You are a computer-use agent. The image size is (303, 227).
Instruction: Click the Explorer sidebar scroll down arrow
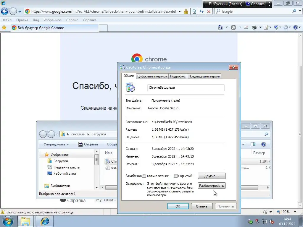pyautogui.click(x=97, y=187)
